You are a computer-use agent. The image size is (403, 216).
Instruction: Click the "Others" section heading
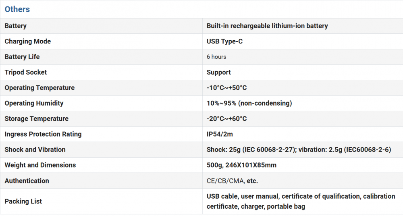17,9
